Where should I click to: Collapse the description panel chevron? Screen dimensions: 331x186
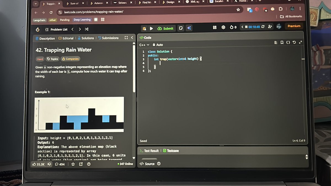(x=132, y=38)
